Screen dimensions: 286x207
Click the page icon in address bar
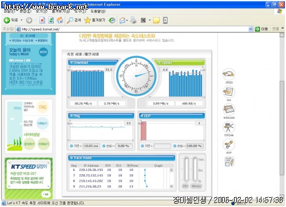(18, 29)
